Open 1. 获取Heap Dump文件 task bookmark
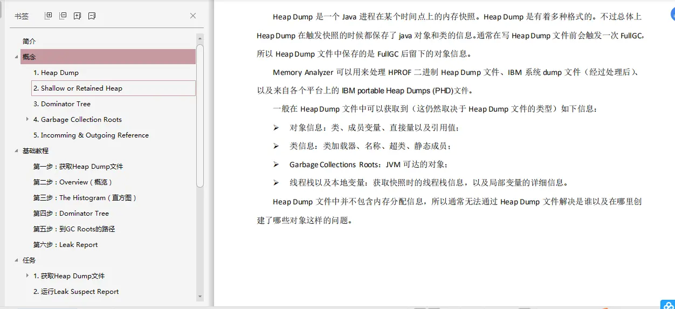The image size is (675, 309). [69, 276]
